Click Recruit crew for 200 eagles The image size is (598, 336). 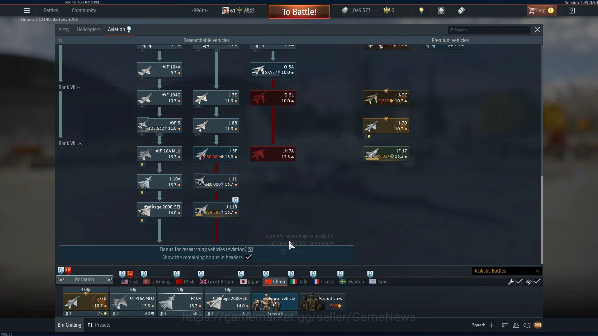pos(322,302)
